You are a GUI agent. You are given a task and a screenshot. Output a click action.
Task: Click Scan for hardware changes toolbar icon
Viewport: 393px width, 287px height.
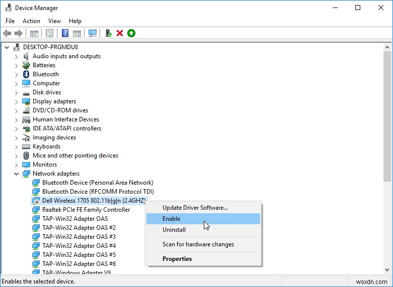tap(93, 33)
